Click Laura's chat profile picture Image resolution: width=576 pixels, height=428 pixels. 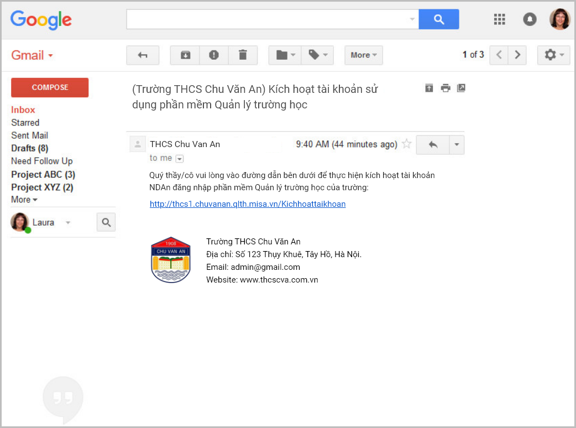20,222
